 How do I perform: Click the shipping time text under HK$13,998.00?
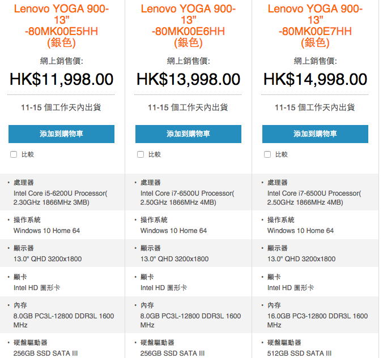coord(188,107)
